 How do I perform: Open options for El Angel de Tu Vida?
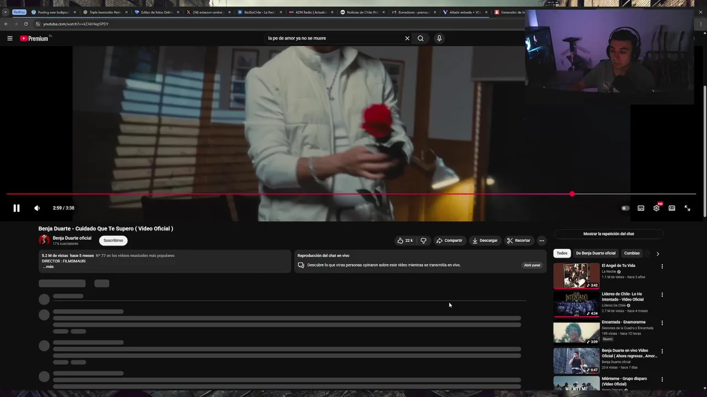(x=662, y=266)
